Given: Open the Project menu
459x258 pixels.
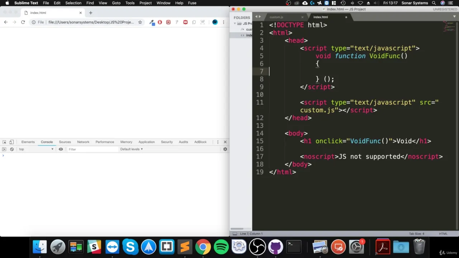Looking at the screenshot, I should pyautogui.click(x=146, y=3).
